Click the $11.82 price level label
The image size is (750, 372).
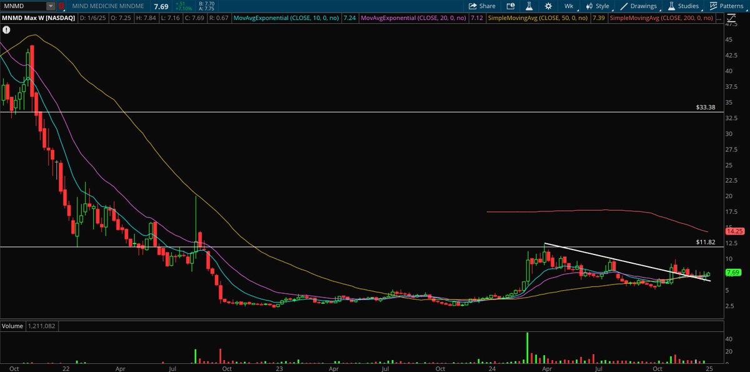pyautogui.click(x=704, y=241)
